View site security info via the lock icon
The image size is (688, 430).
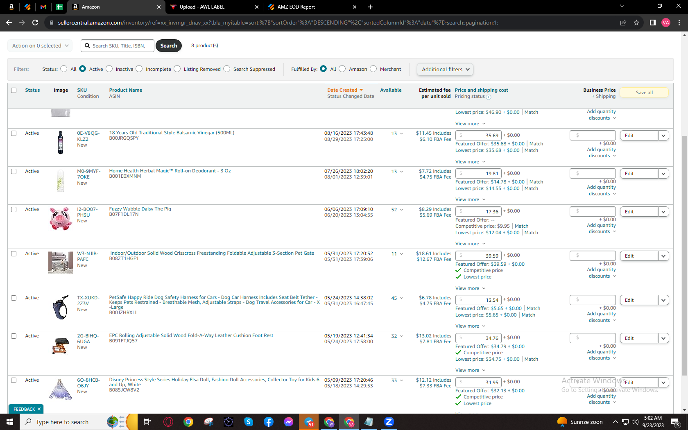coord(51,23)
